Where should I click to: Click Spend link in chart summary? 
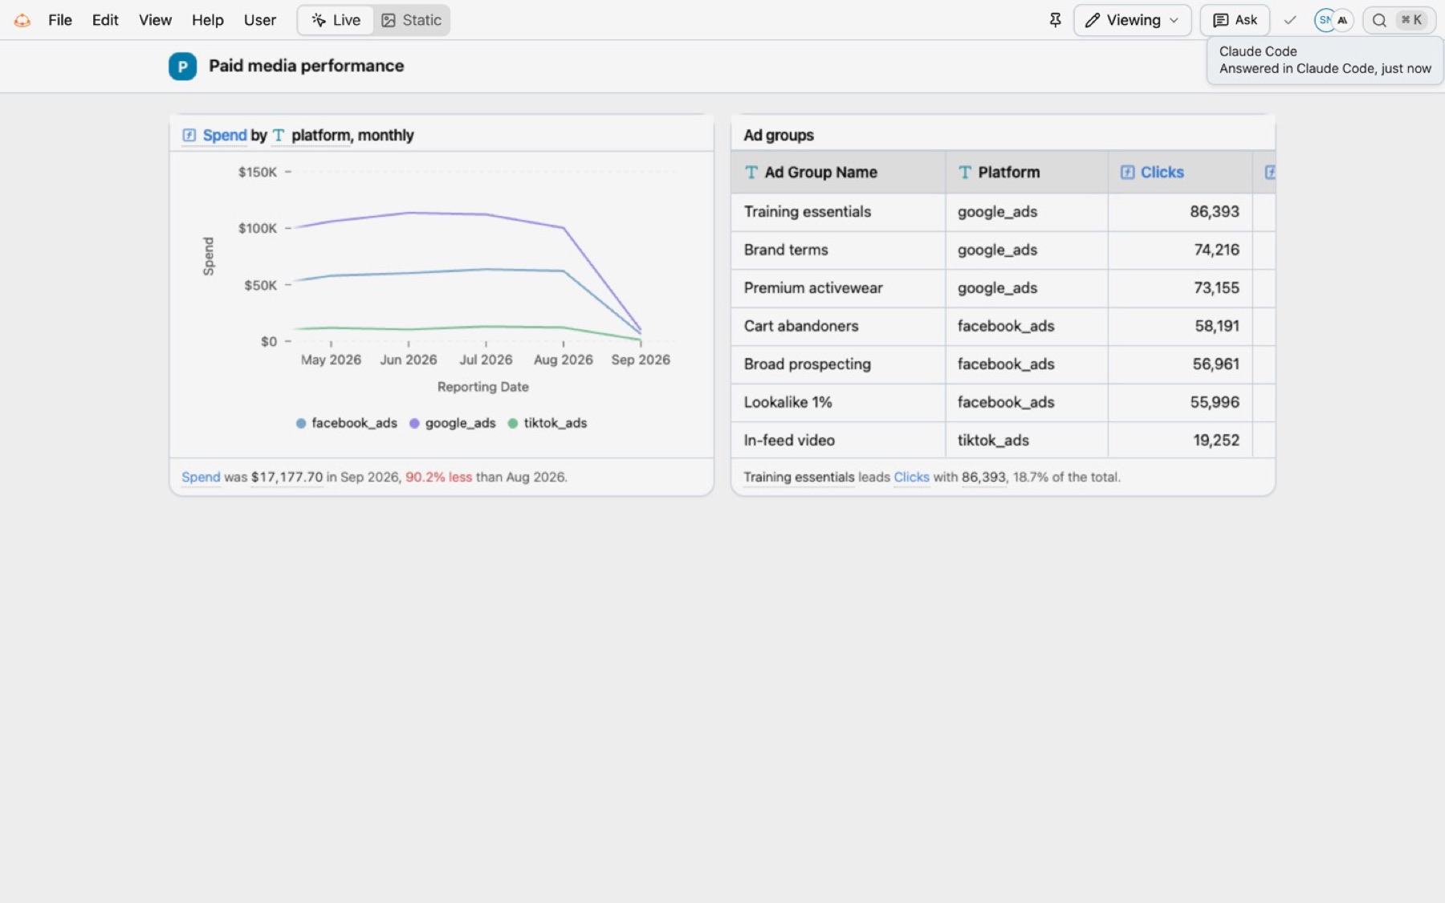coord(201,477)
